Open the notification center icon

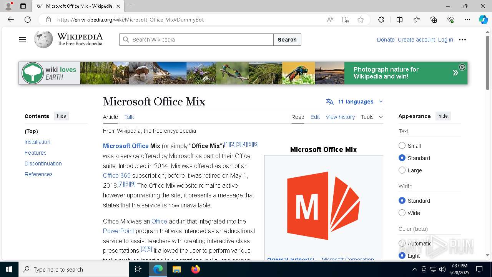(x=479, y=269)
